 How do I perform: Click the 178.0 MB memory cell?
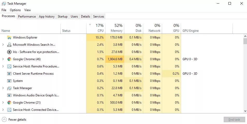click(x=115, y=37)
